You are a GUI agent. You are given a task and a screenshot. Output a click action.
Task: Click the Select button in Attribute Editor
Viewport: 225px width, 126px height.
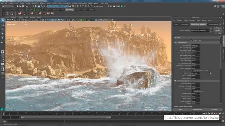(x=181, y=109)
